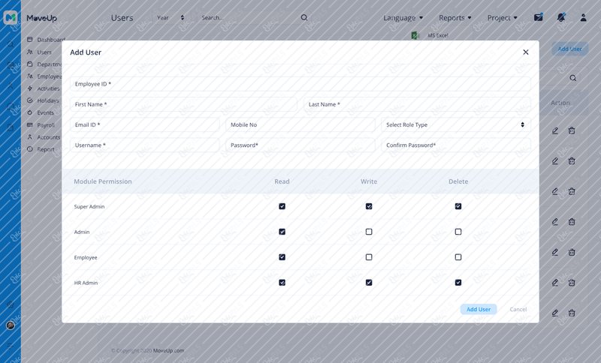Click the document icon in blue strip
The image size is (601, 363).
11,127
